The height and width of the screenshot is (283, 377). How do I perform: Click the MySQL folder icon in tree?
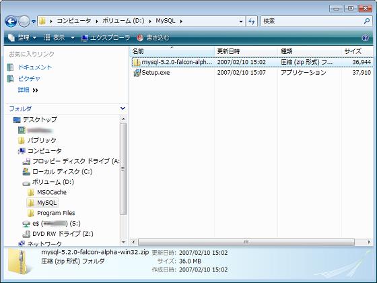tap(31, 203)
